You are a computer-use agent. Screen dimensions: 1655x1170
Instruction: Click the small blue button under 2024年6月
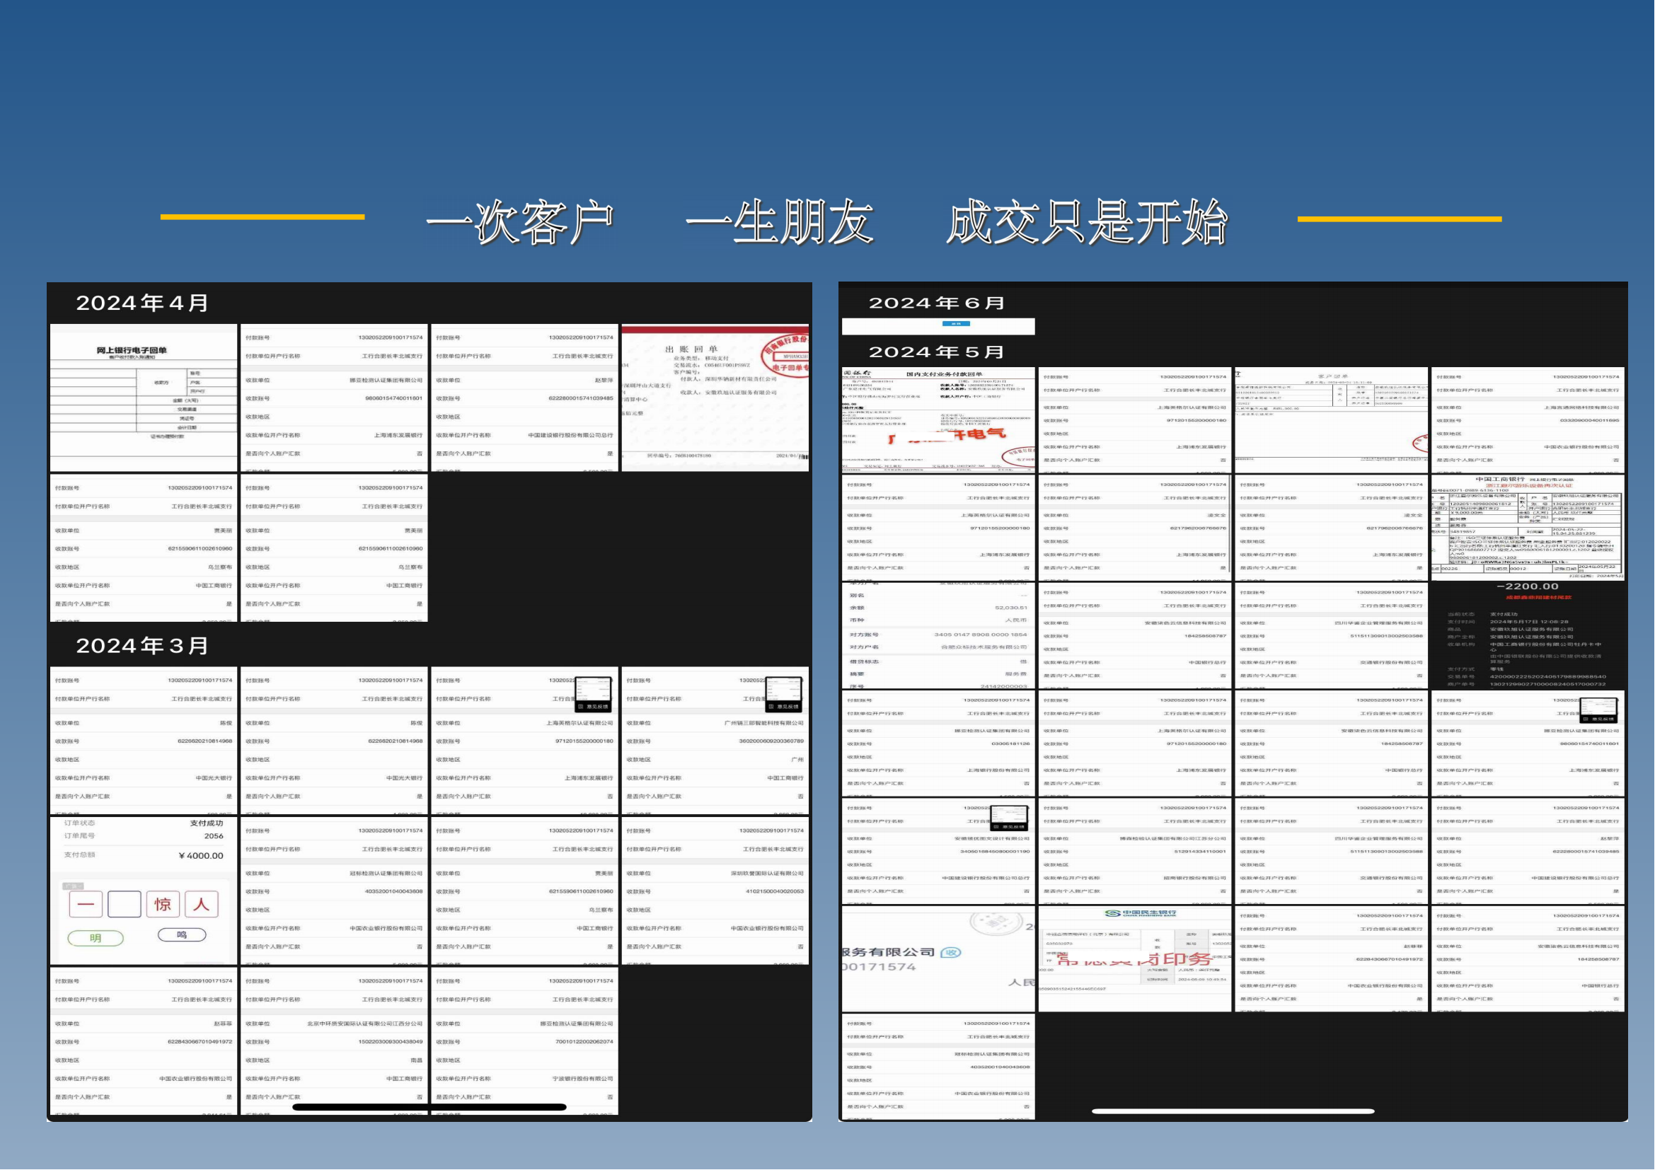(x=956, y=324)
